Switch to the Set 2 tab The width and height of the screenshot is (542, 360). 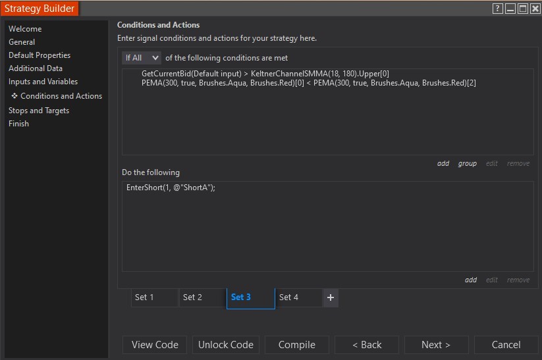202,297
